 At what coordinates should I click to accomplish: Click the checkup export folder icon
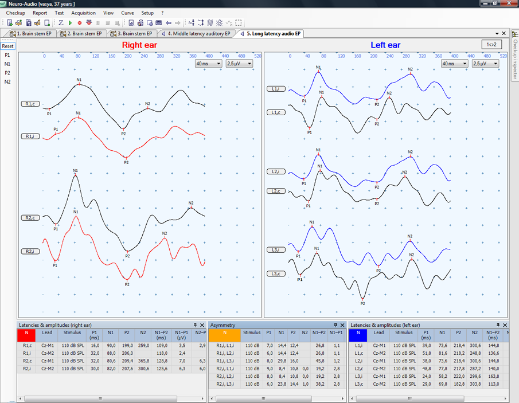[x=37, y=23]
